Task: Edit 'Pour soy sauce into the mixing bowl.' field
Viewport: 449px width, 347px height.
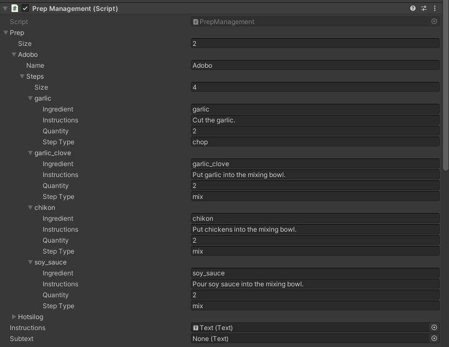Action: [315, 284]
